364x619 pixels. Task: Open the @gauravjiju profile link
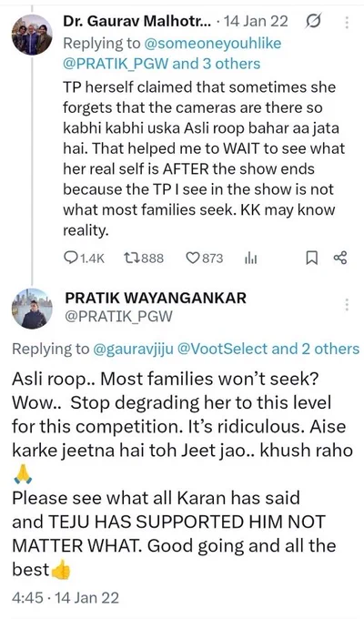point(134,349)
